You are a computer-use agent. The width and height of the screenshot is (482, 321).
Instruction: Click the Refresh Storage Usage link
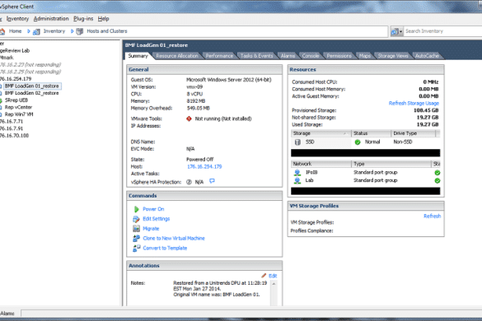[414, 103]
